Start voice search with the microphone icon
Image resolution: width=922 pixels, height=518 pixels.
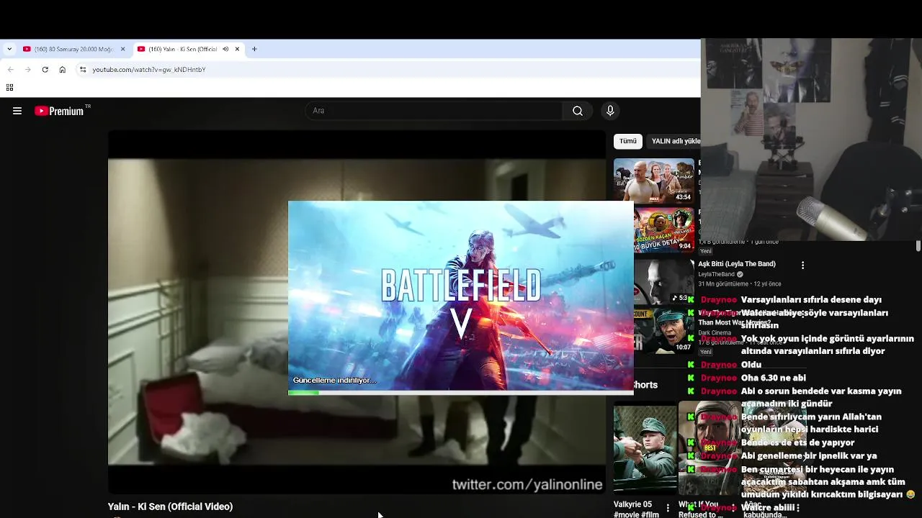click(610, 111)
